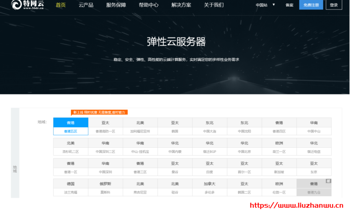Open the 帮助中心 menu

148,5
